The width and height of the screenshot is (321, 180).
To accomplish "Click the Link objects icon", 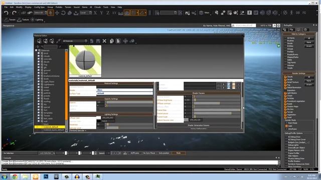I will point(24,13).
